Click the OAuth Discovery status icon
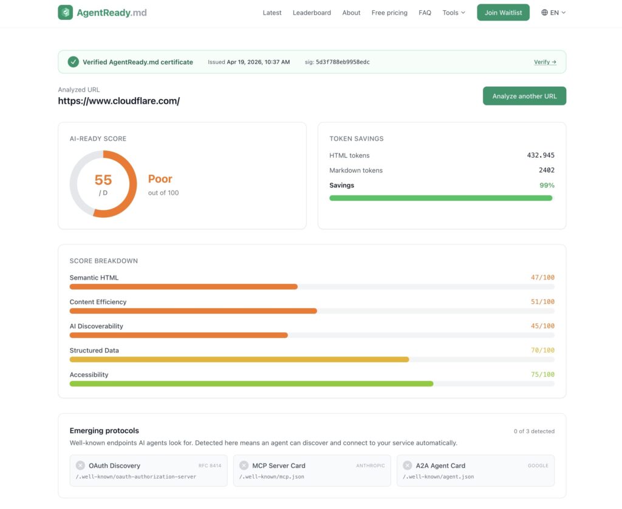Viewport: 622px width, 509px height. coord(80,465)
